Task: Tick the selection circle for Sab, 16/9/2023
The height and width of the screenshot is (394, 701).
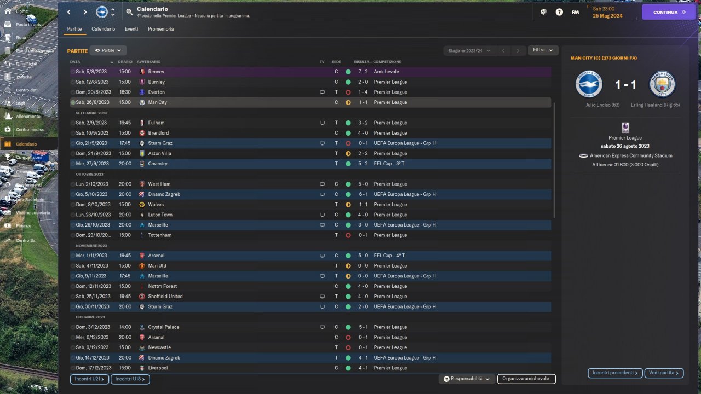Action: (73, 133)
